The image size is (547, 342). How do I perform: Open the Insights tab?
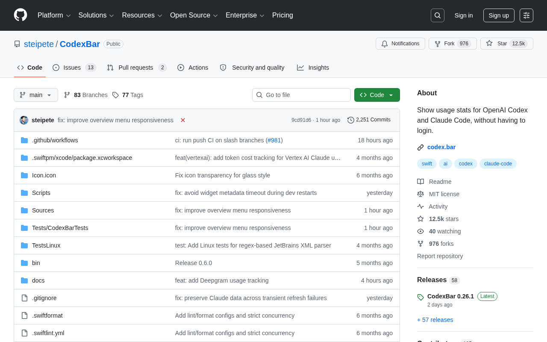tap(313, 68)
